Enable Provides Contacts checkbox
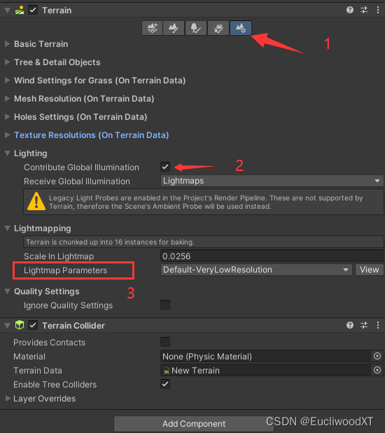385x433 pixels. [165, 342]
